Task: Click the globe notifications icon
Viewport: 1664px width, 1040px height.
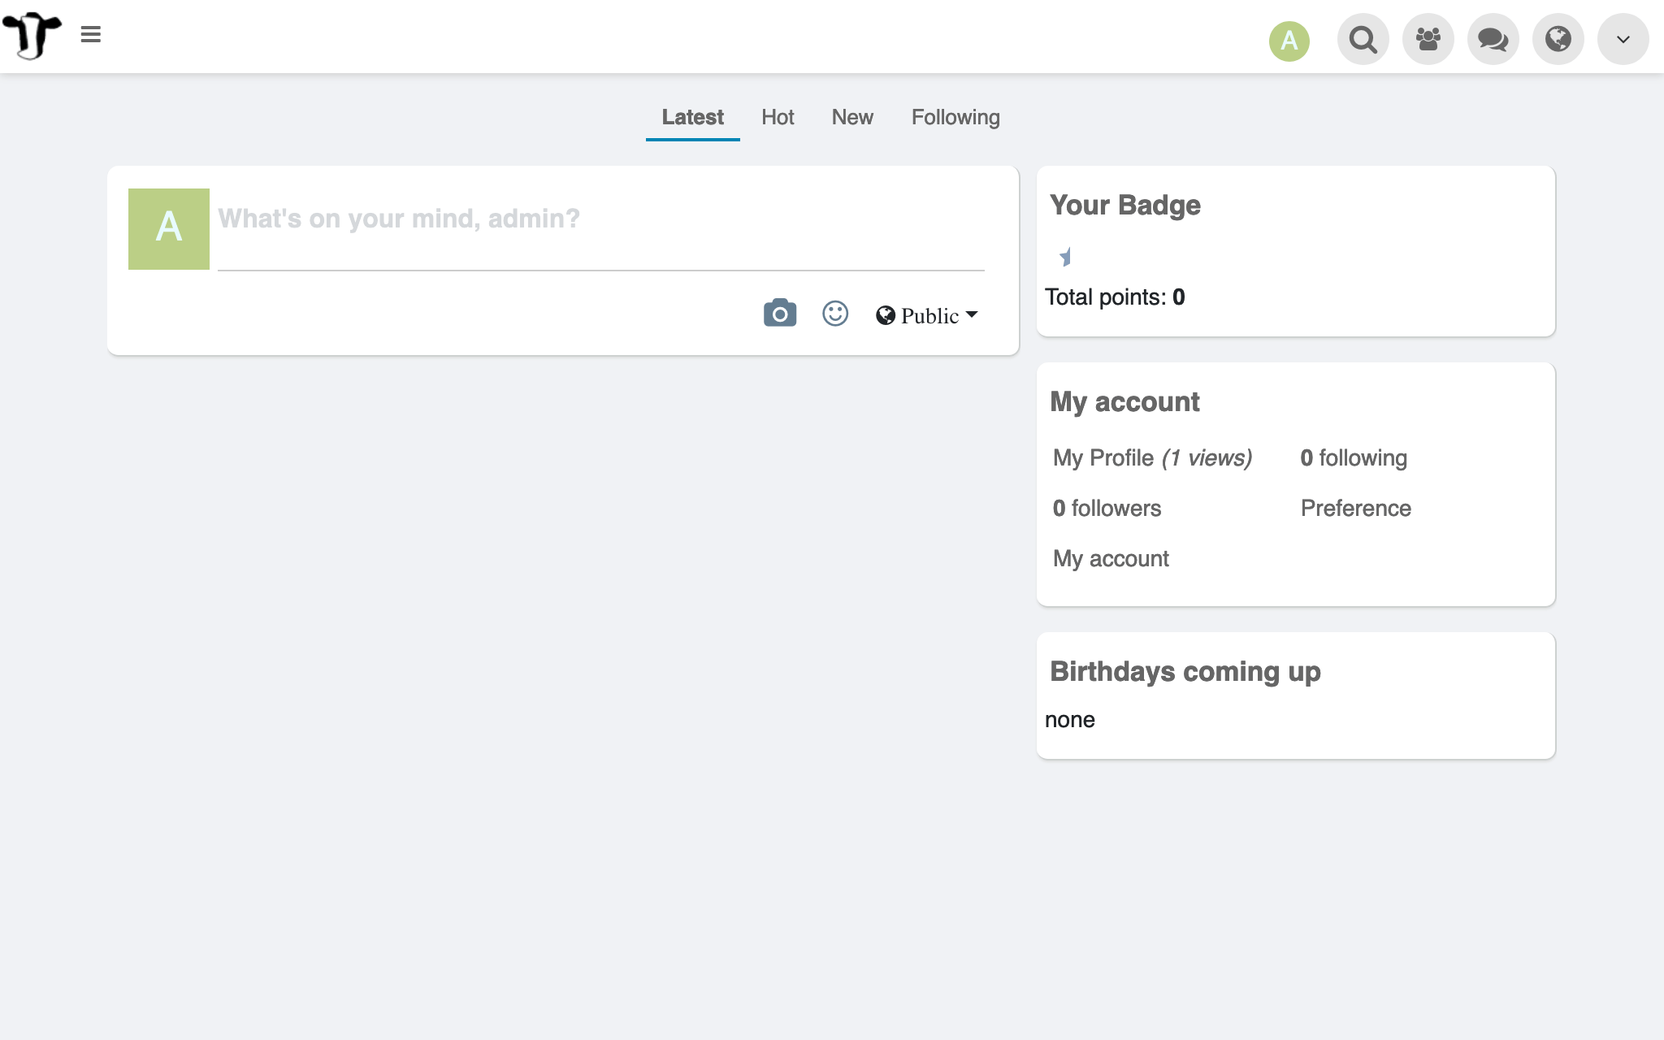Action: point(1558,39)
